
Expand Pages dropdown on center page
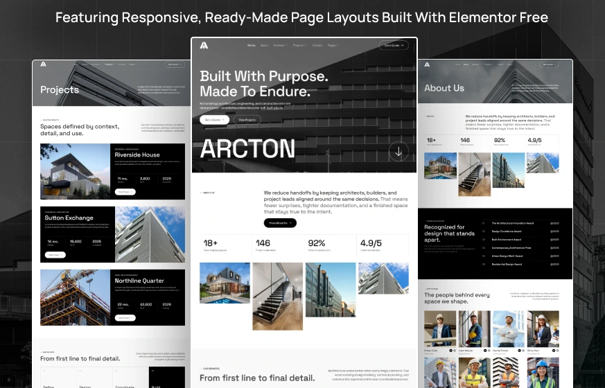[333, 46]
